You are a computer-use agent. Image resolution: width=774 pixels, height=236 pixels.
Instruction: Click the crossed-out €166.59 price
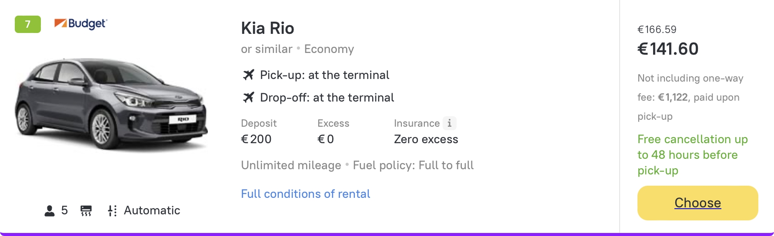657,29
